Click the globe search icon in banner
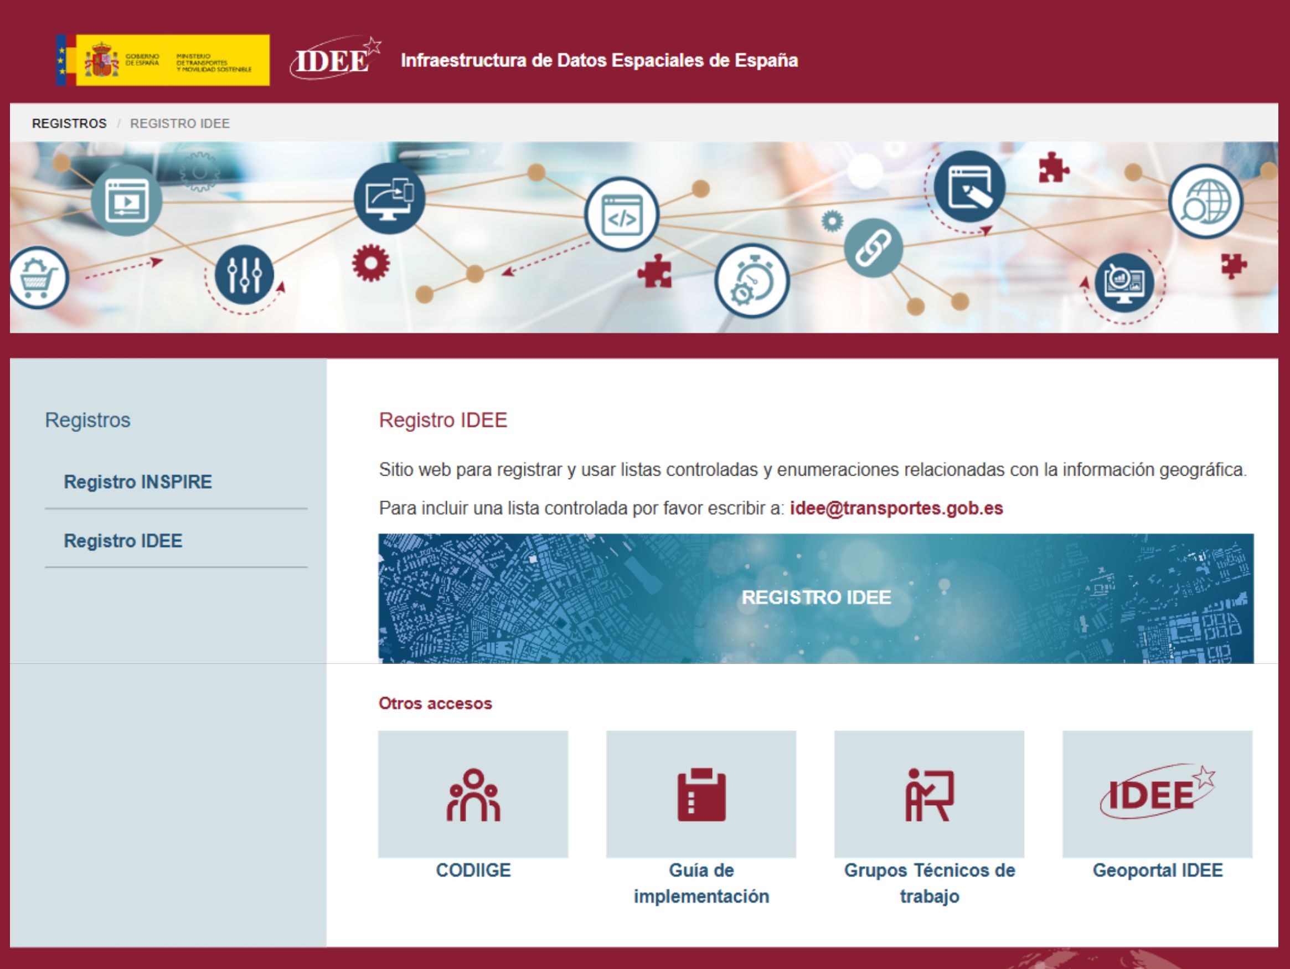 tap(1205, 202)
